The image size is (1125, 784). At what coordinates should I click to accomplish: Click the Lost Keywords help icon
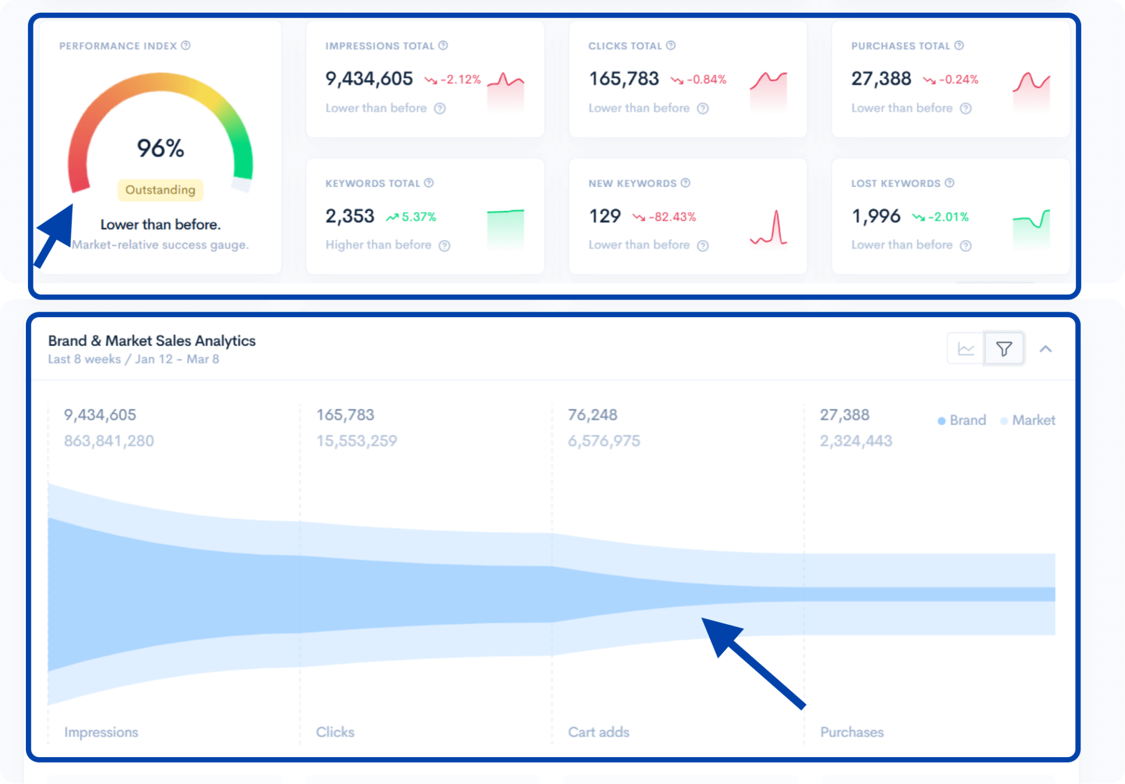coord(950,183)
